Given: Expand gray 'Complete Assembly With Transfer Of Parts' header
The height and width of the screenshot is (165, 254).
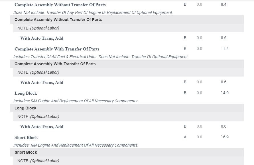Looking at the screenshot, I should pos(55,64).
